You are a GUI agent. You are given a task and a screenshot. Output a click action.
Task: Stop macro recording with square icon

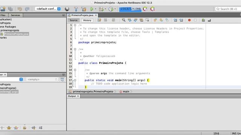[195, 20]
